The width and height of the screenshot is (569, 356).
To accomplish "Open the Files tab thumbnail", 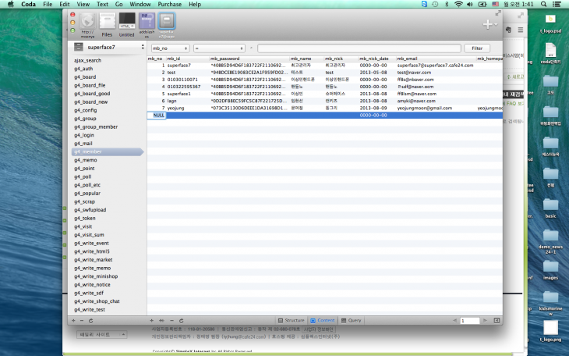I will (x=106, y=23).
